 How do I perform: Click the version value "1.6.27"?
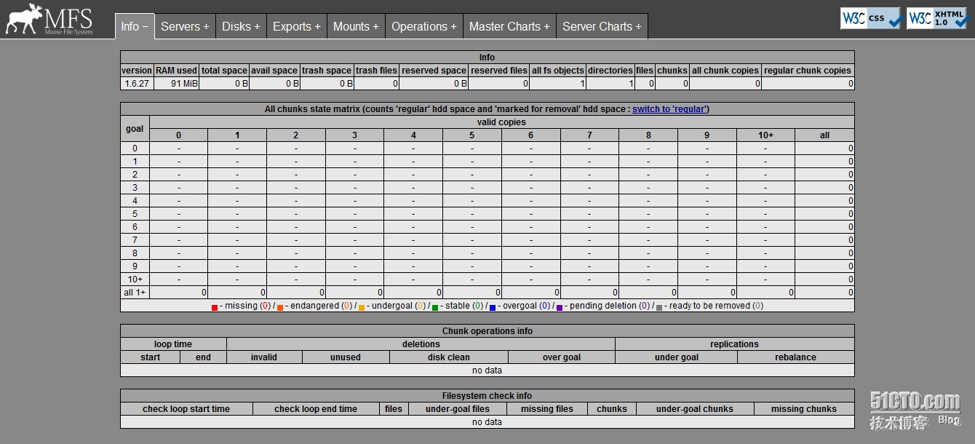point(137,84)
